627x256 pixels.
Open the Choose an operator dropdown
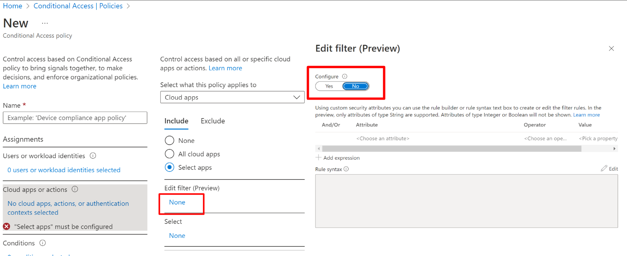545,139
